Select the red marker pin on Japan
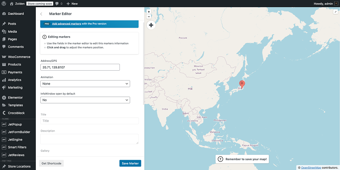340x170 pixels. click(242, 84)
